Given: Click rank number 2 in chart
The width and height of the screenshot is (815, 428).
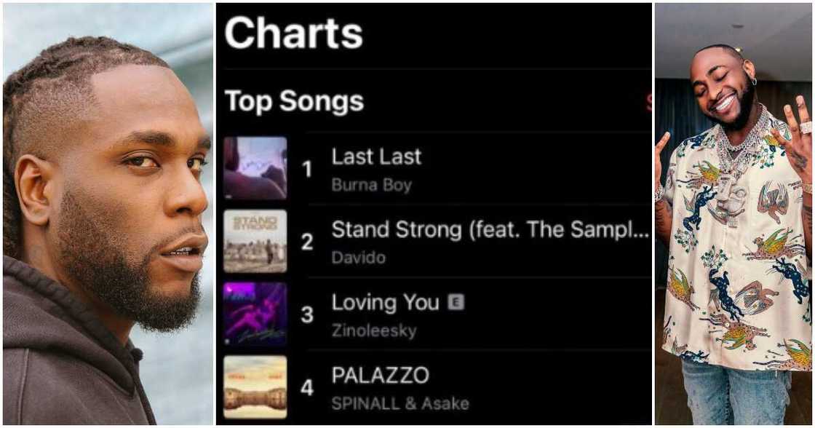Looking at the screenshot, I should 307,242.
